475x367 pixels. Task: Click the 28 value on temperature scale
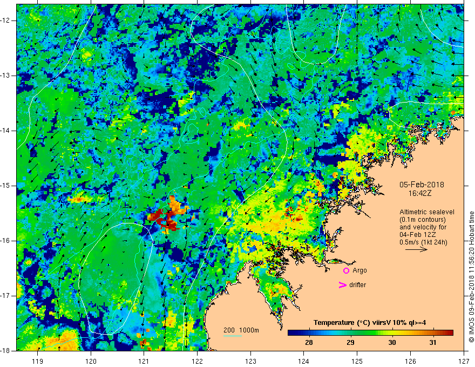pos(309,343)
